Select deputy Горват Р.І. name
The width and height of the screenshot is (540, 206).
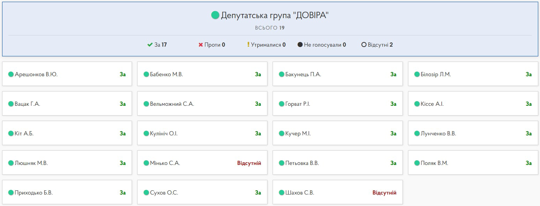click(x=297, y=104)
